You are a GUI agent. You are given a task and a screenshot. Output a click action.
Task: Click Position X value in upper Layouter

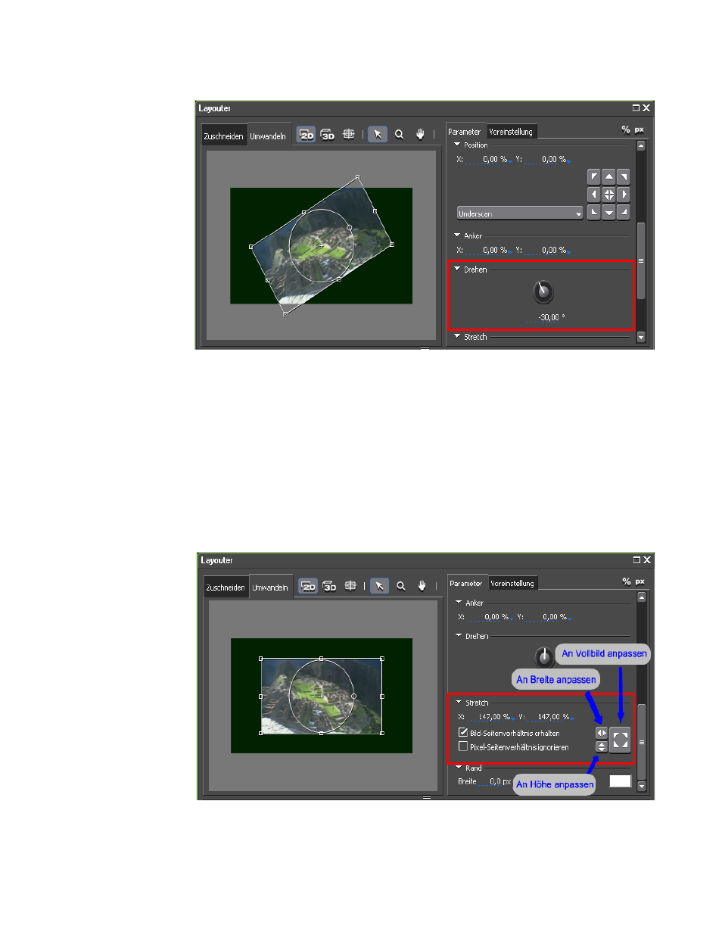pyautogui.click(x=489, y=160)
